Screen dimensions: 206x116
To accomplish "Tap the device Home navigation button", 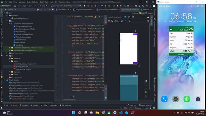I will (181, 106).
